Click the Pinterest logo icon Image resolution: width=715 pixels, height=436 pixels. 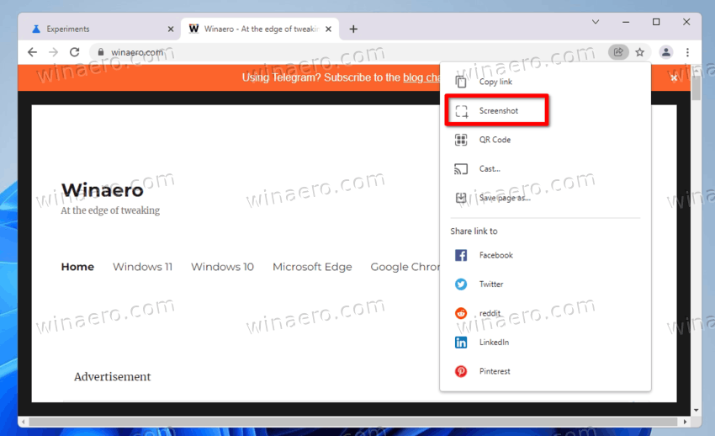pos(461,371)
